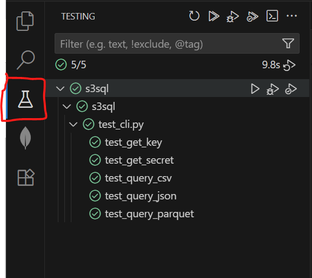Click the filter funnel button

click(288, 43)
